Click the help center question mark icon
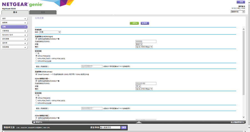250x132 pixels. 34,122
